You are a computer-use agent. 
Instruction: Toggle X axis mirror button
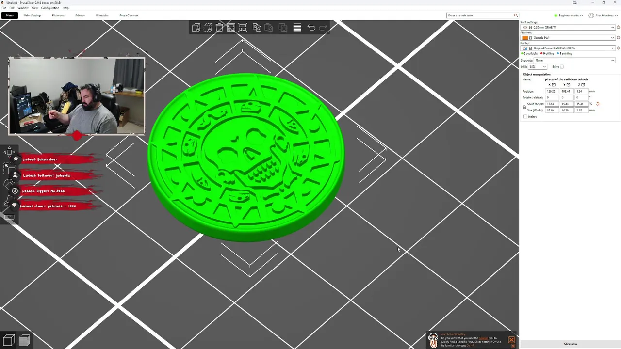tap(554, 85)
